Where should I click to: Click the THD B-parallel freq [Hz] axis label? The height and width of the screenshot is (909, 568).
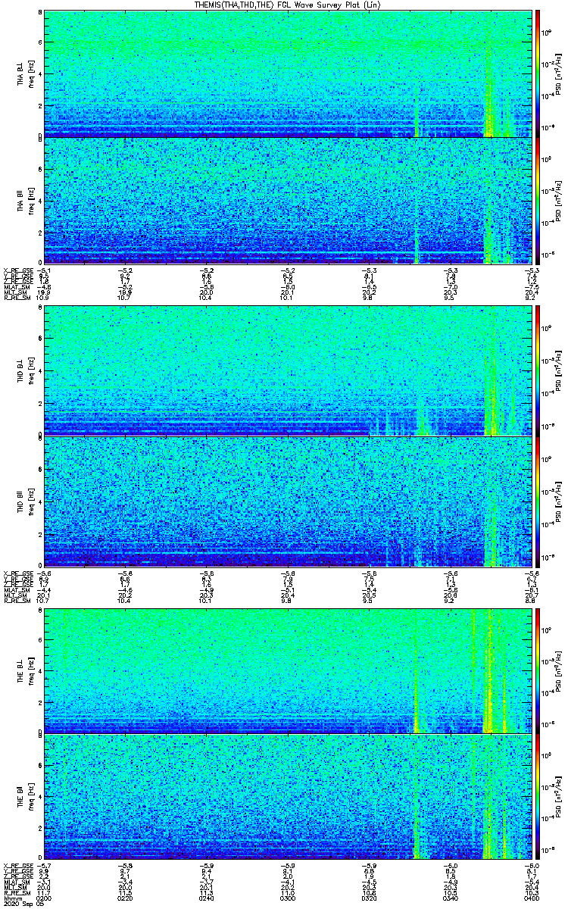[x=30, y=501]
